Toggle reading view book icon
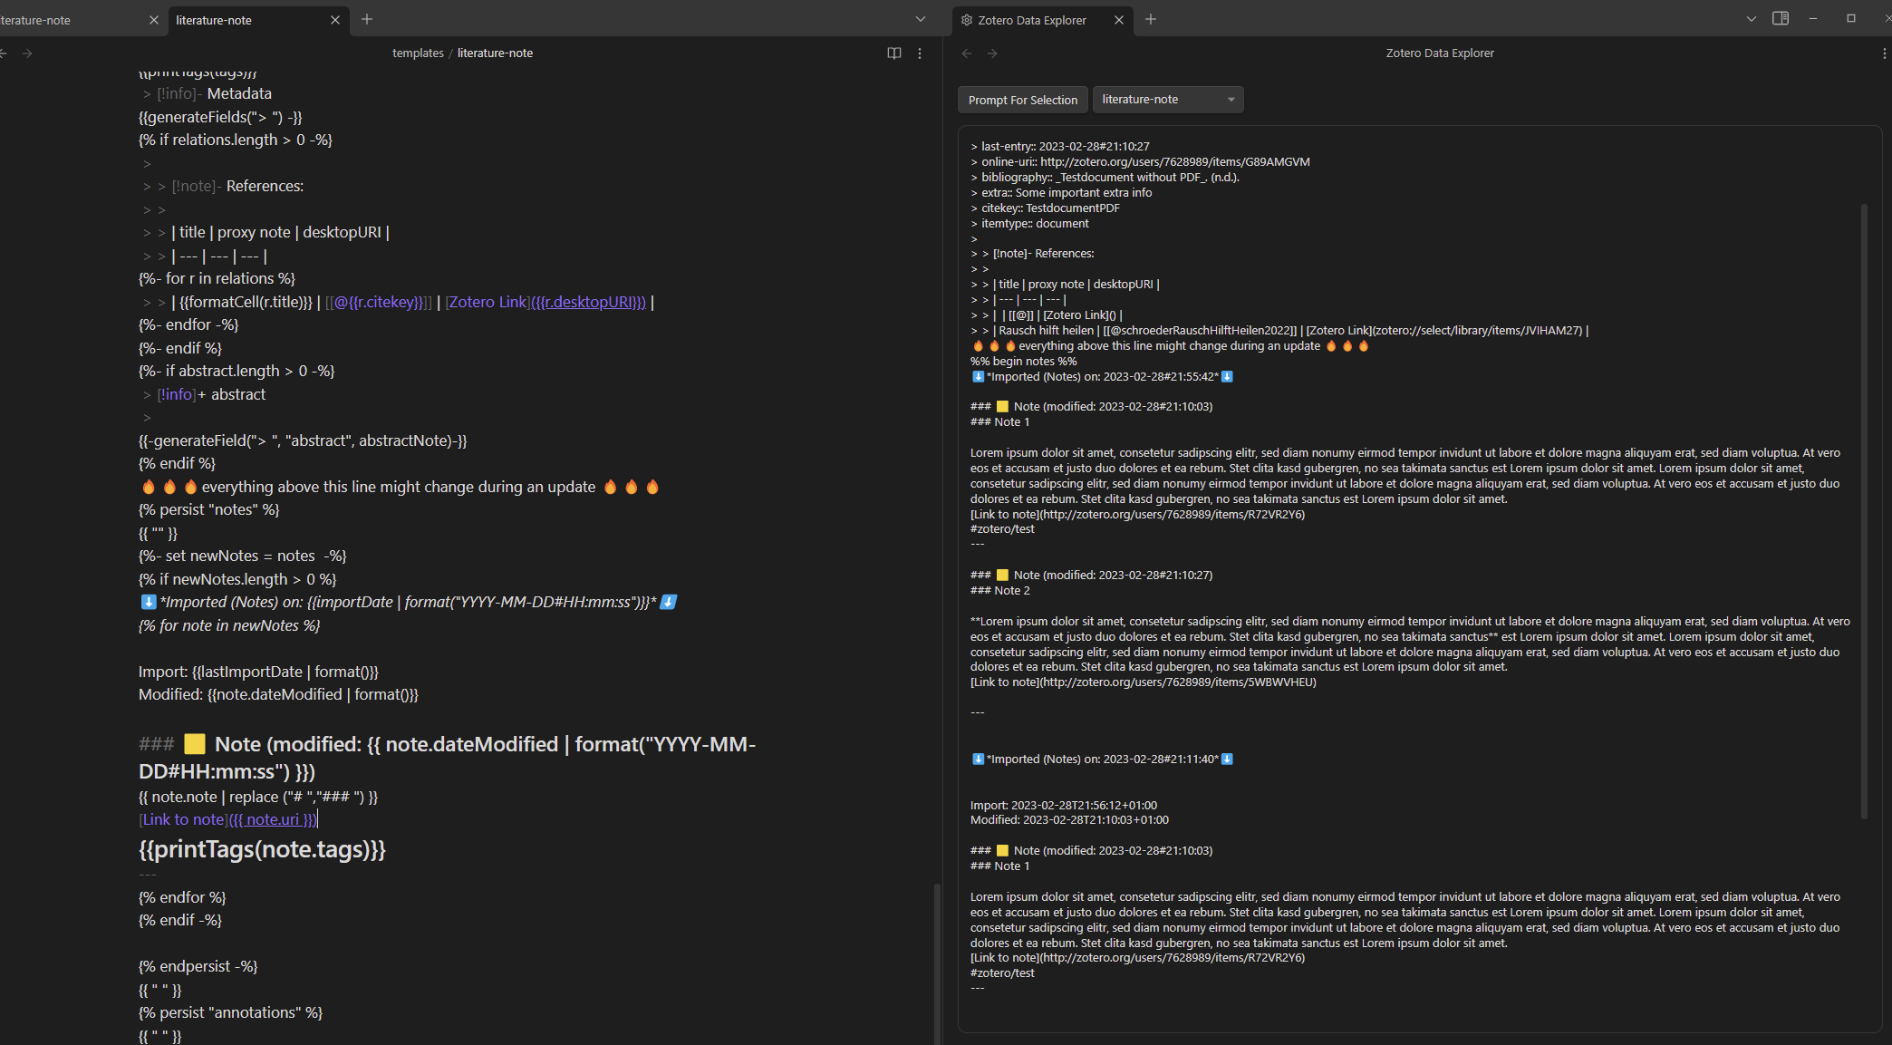The image size is (1892, 1045). [x=893, y=53]
